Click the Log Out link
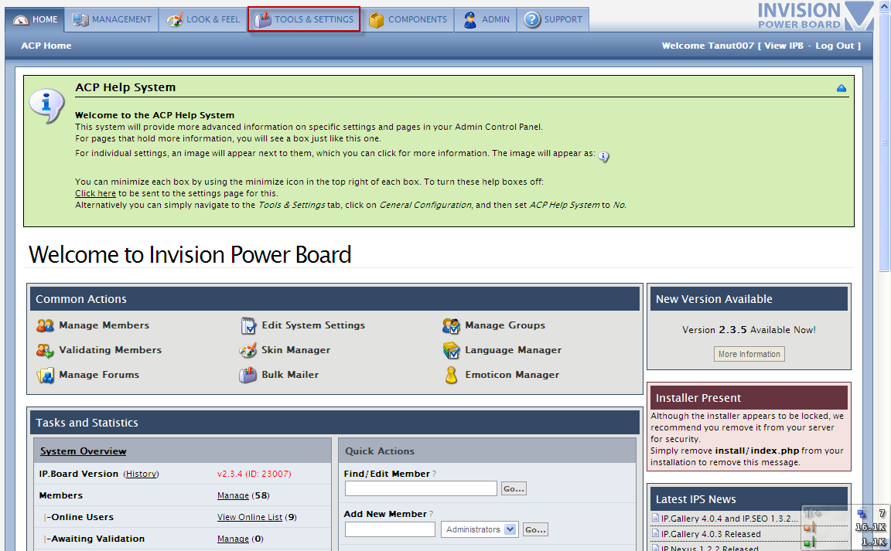The width and height of the screenshot is (891, 551). (x=835, y=46)
